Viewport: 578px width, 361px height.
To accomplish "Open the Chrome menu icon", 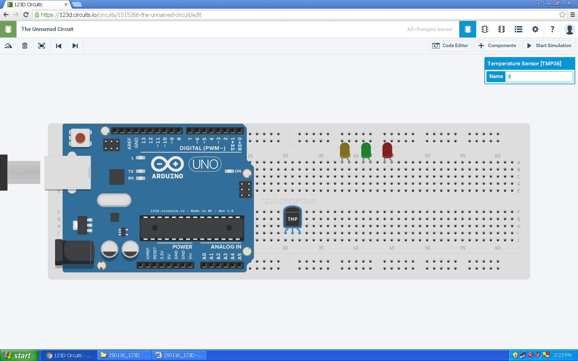I will click(572, 14).
